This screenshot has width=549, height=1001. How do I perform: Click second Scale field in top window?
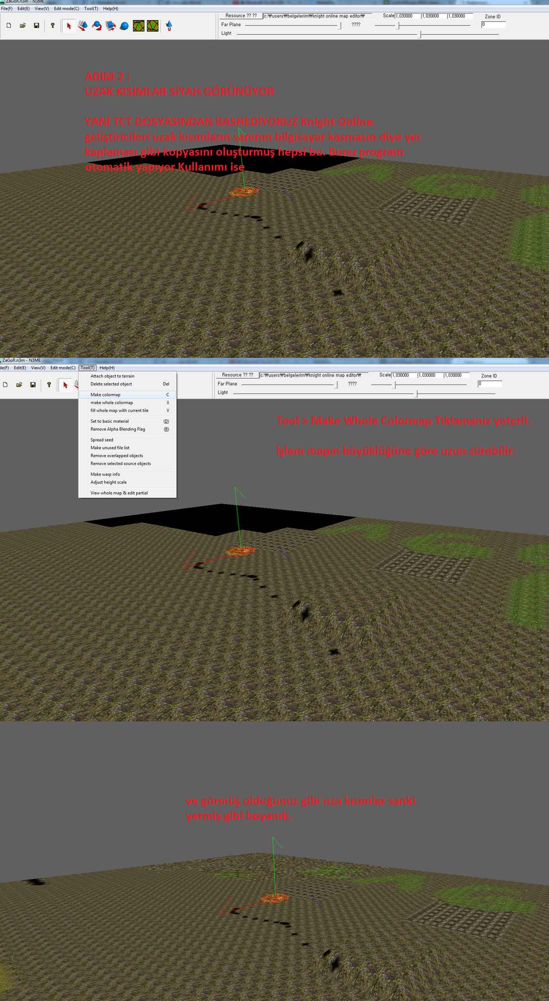434,16
